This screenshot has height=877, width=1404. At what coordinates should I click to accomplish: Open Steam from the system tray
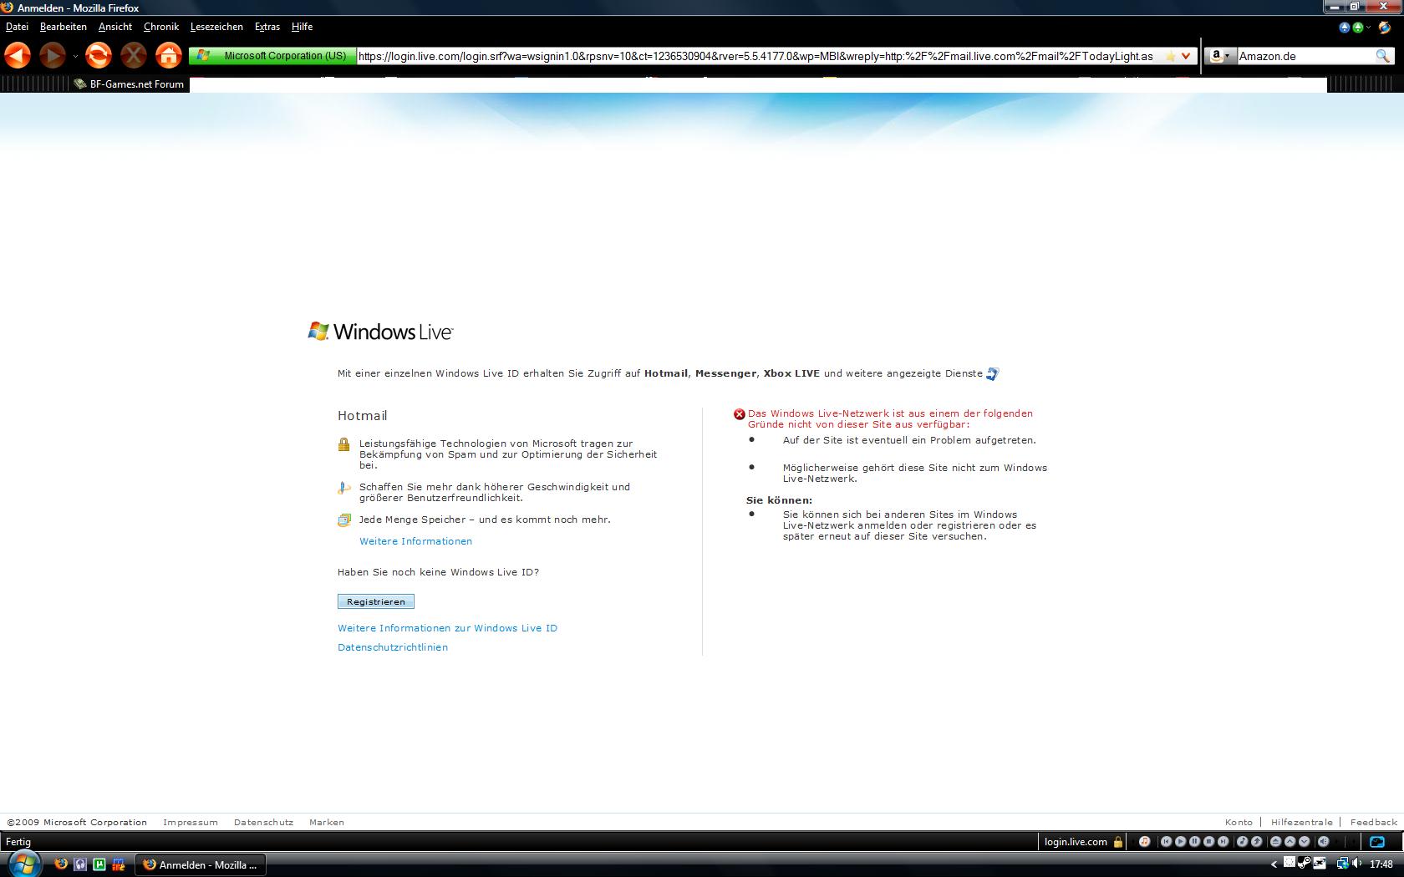[x=1304, y=863]
